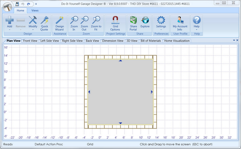Open quick access toolbar customize arrow
This screenshot has height=149, width=241.
[x=36, y=4]
